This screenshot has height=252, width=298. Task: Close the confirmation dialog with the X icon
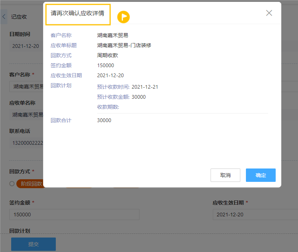point(269,13)
